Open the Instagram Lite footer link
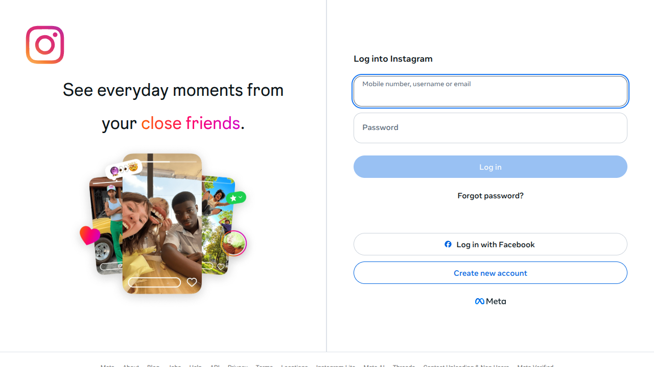 pyautogui.click(x=335, y=366)
